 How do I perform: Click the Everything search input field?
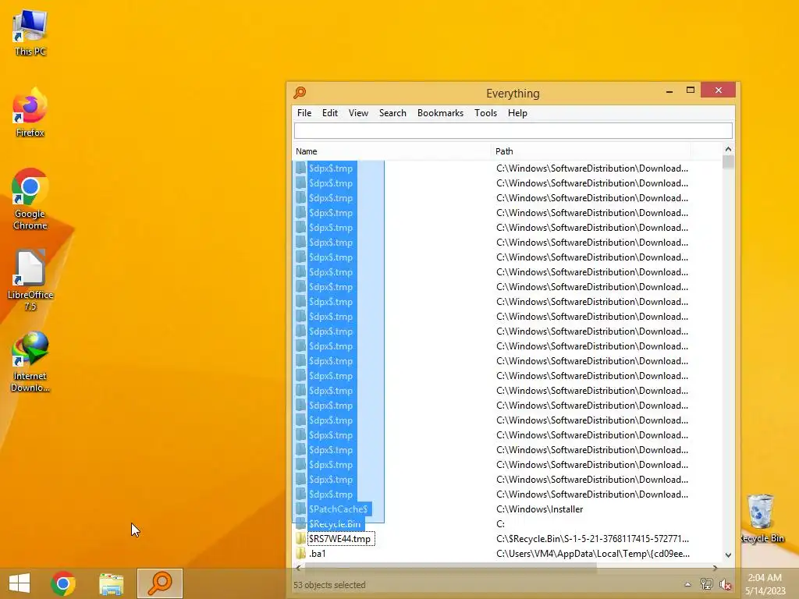click(513, 130)
